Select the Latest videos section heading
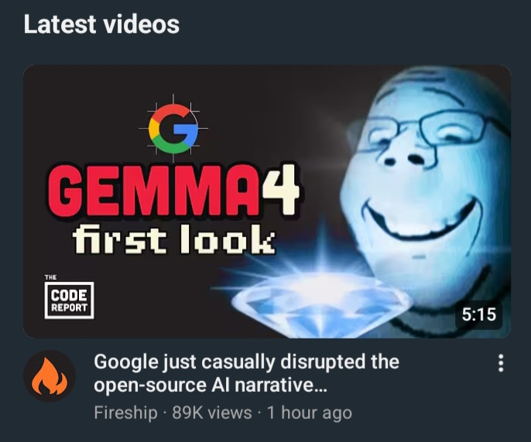This screenshot has height=442, width=531. point(101,25)
